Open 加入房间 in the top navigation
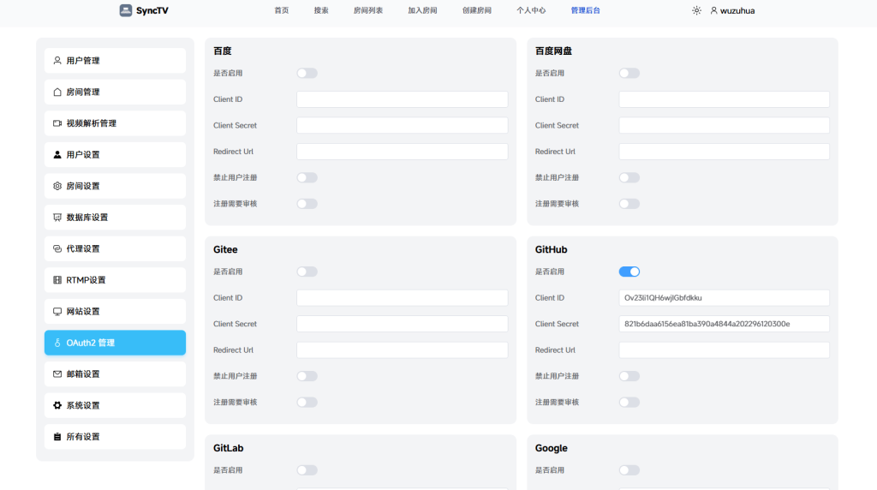The height and width of the screenshot is (490, 877). point(422,10)
